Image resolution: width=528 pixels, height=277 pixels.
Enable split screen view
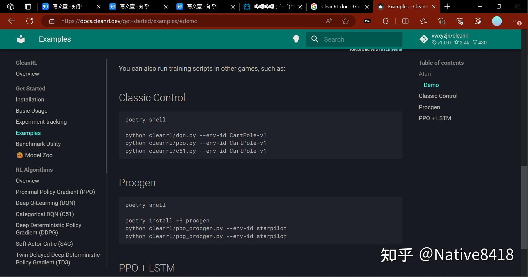[x=405, y=21]
